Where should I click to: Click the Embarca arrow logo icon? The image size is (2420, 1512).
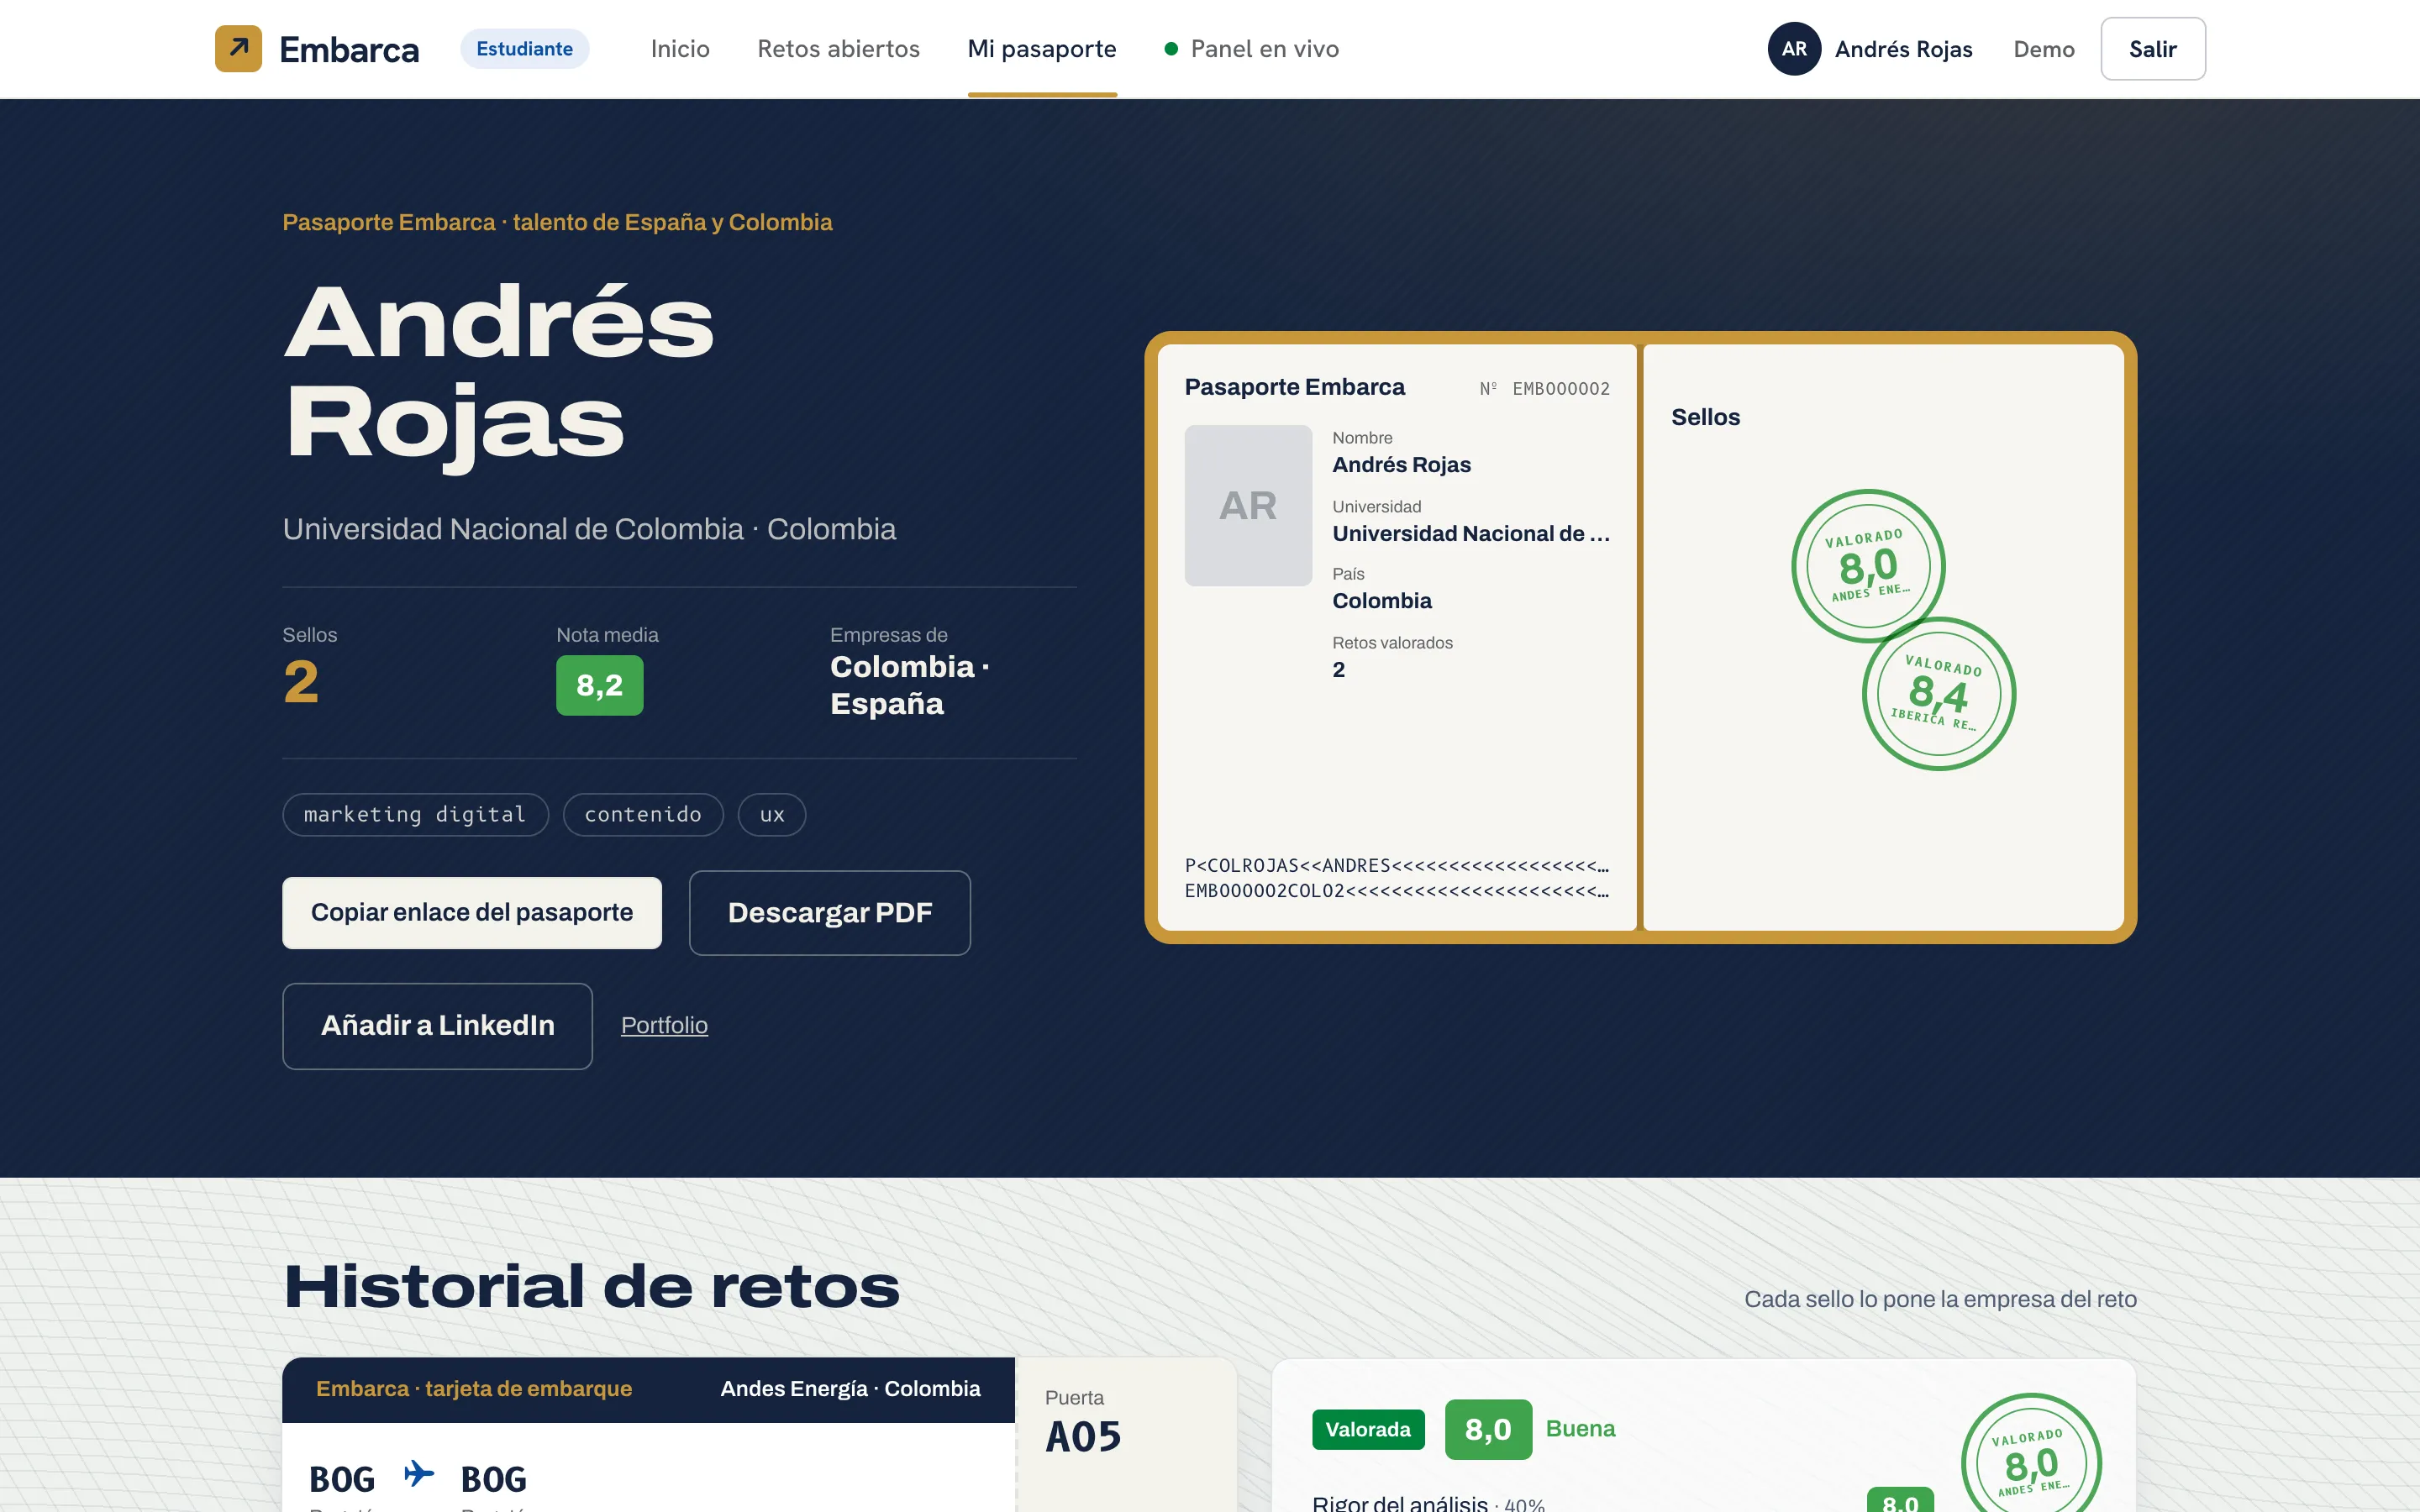[238, 48]
